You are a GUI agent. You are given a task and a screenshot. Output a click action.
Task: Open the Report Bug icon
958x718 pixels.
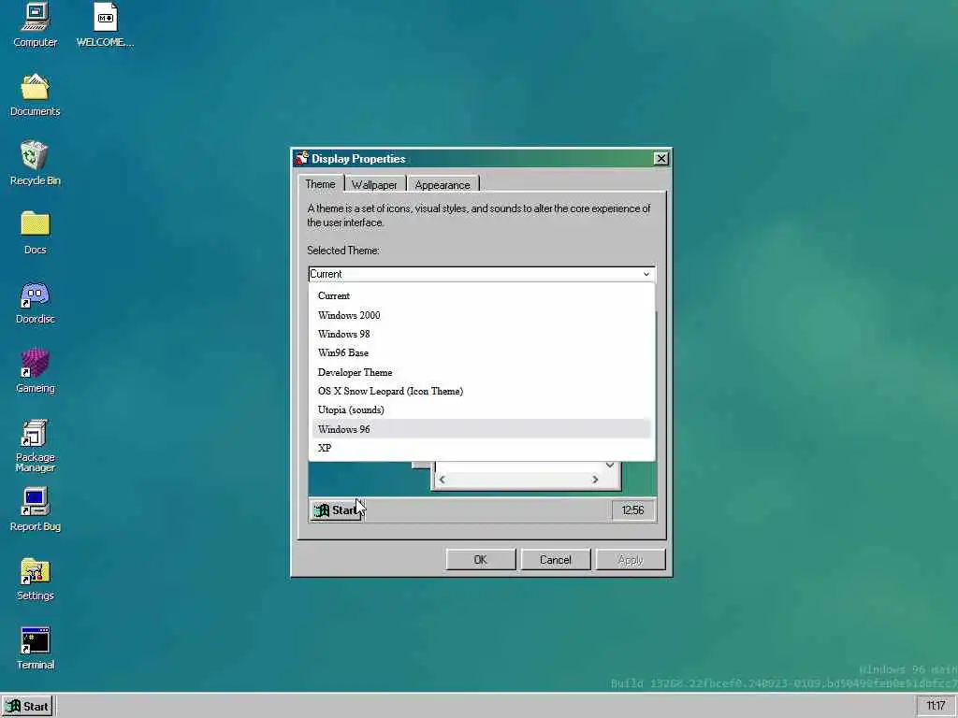tap(36, 510)
